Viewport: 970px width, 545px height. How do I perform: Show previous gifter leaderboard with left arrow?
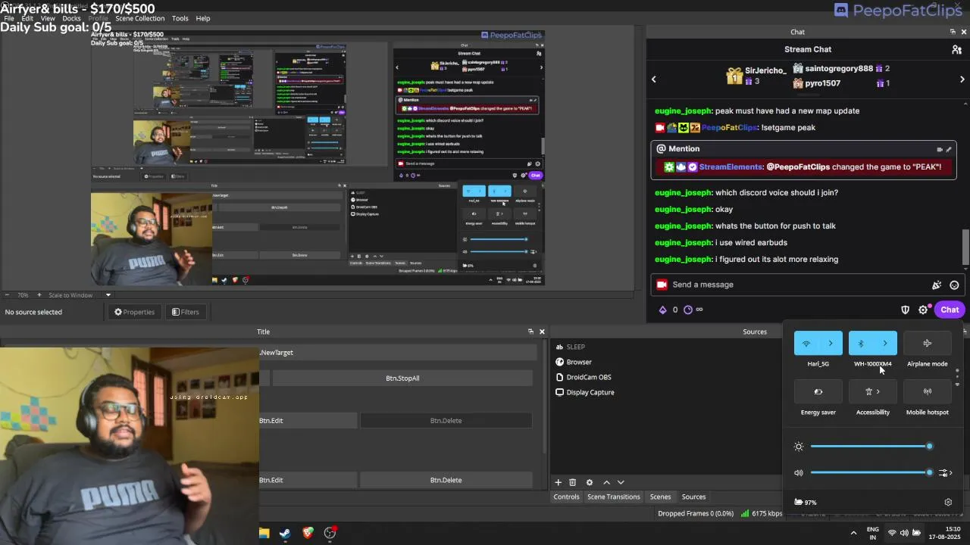click(x=654, y=79)
